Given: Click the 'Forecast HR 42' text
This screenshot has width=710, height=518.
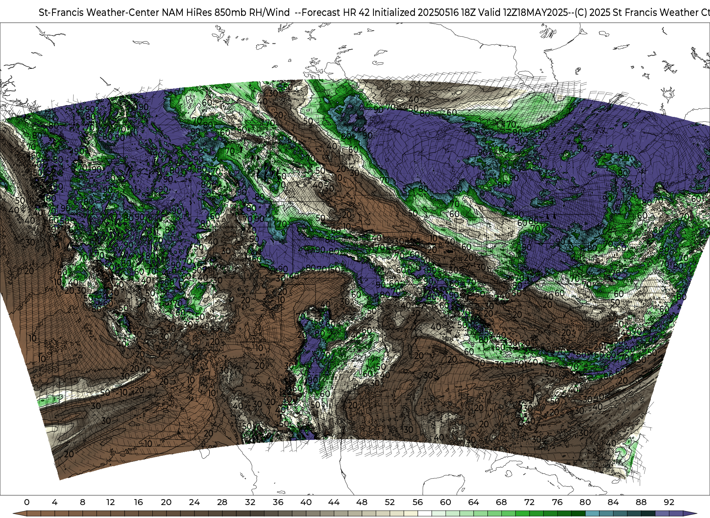Looking at the screenshot, I should tap(336, 13).
